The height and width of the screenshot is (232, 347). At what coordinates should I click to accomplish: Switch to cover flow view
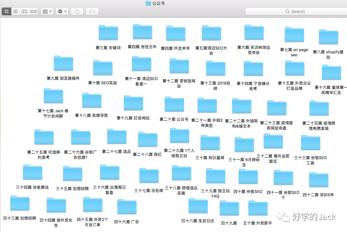point(33,11)
